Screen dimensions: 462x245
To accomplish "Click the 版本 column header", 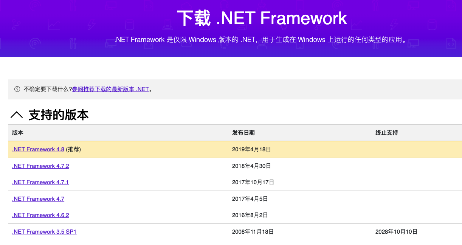I will [x=18, y=133].
